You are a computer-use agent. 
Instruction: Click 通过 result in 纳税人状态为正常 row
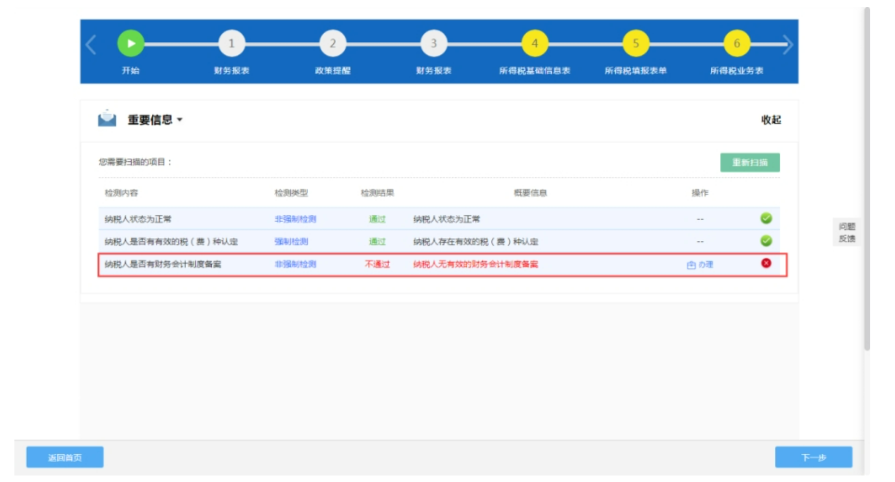point(377,219)
